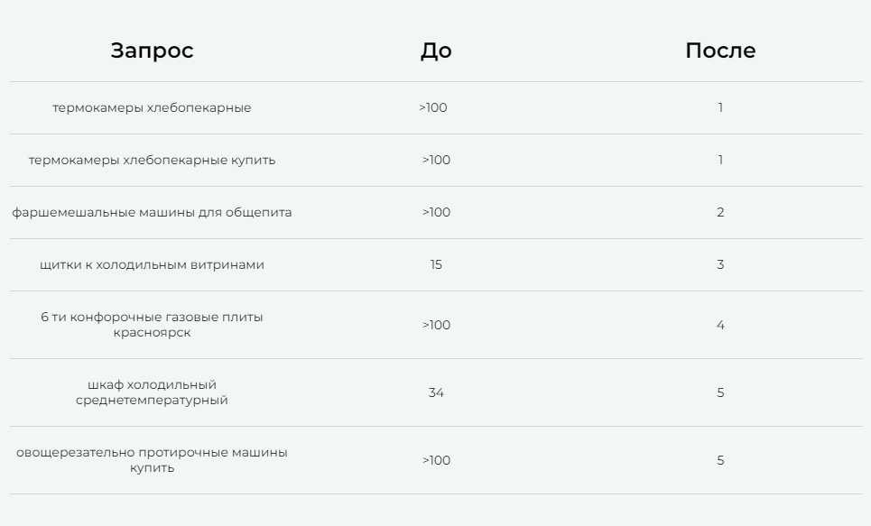
Task: Click the "После" value 4 for газовые плиты
Action: (x=720, y=325)
